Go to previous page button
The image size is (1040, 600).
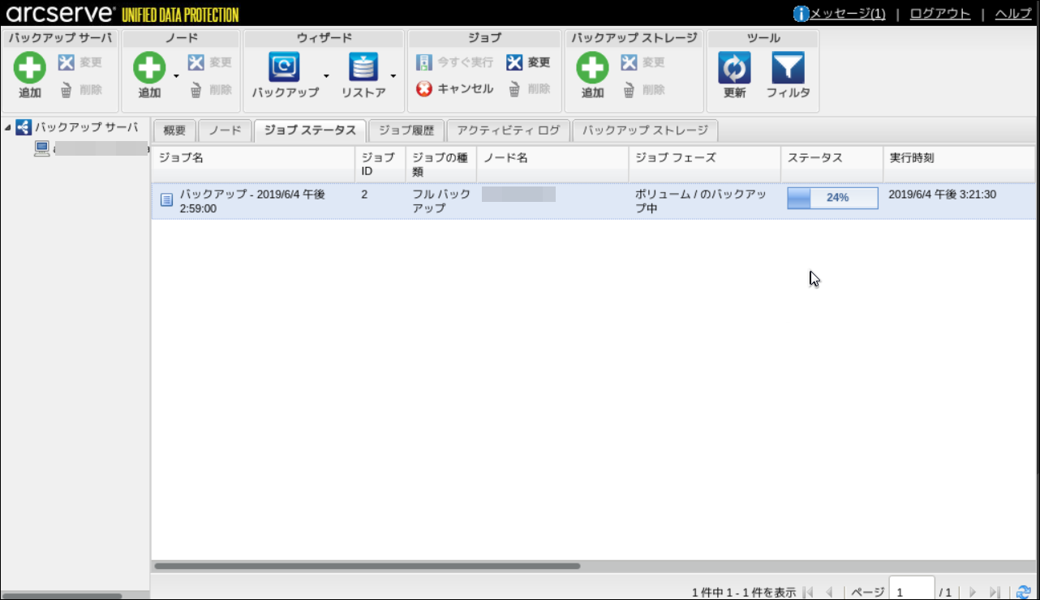(829, 593)
